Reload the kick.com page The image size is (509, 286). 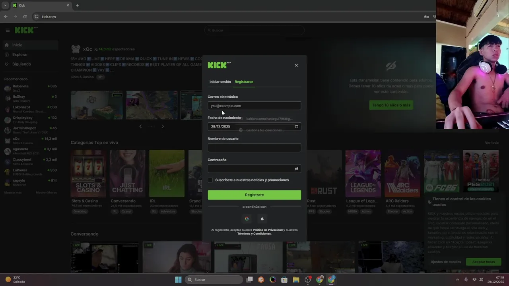(25, 17)
